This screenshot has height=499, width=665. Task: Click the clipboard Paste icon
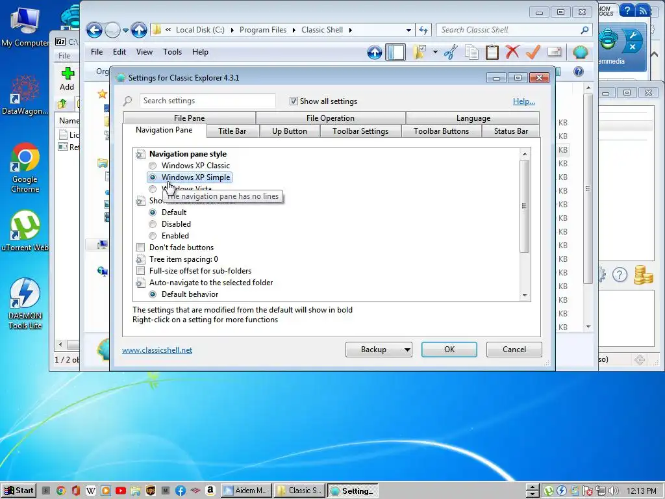tap(492, 52)
